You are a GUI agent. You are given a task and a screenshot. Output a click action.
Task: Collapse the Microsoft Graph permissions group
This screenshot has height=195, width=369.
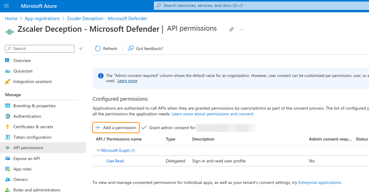pos(99,150)
